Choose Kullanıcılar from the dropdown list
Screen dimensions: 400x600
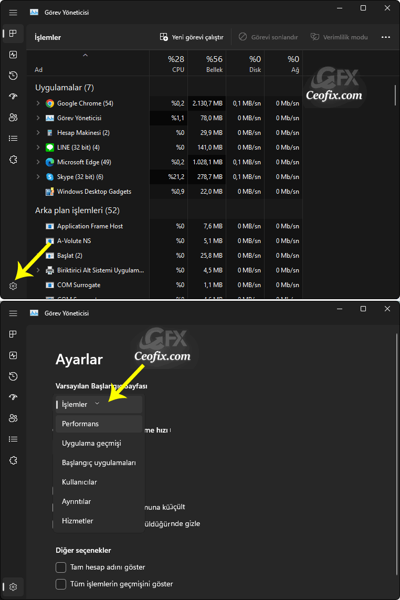[x=99, y=482]
